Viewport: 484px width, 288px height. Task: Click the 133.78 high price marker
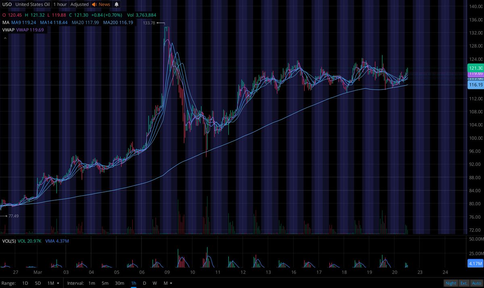(x=149, y=23)
